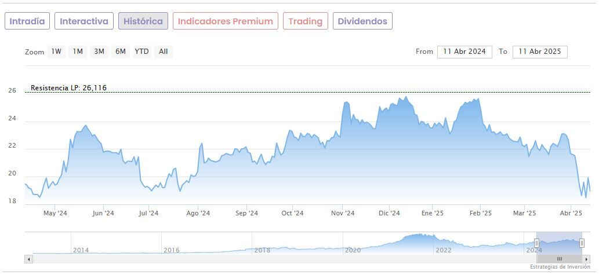Show the Dividendos tab
Image resolution: width=599 pixels, height=275 pixels.
[x=362, y=21]
